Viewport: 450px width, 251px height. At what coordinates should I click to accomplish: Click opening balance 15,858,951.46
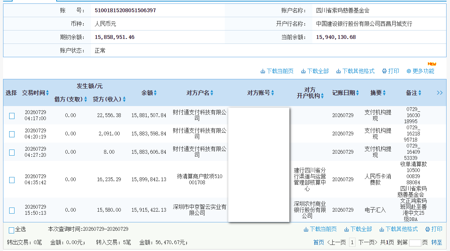[115, 37]
